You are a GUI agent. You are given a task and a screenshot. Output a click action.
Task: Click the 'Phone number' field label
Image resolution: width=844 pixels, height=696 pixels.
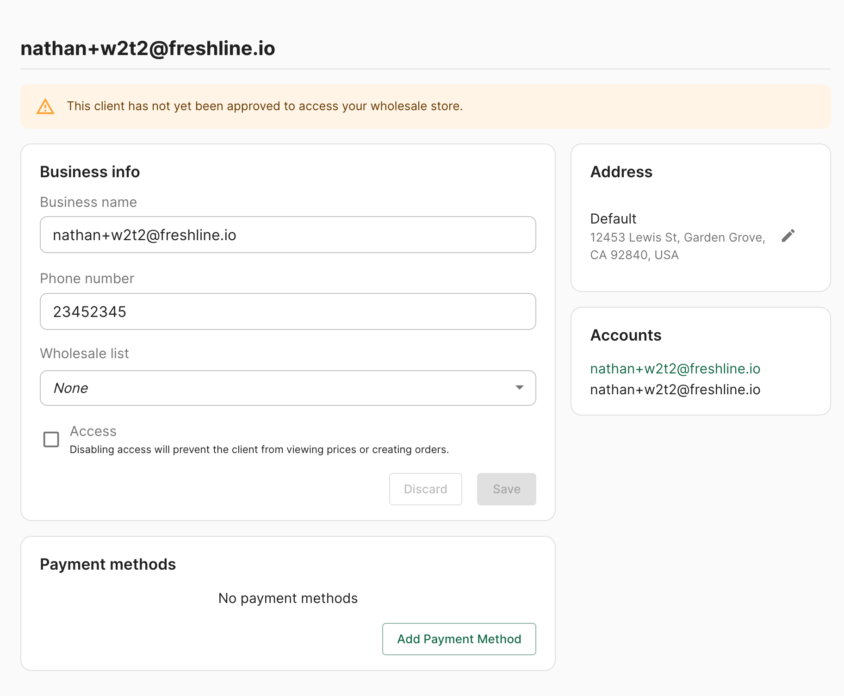click(87, 279)
